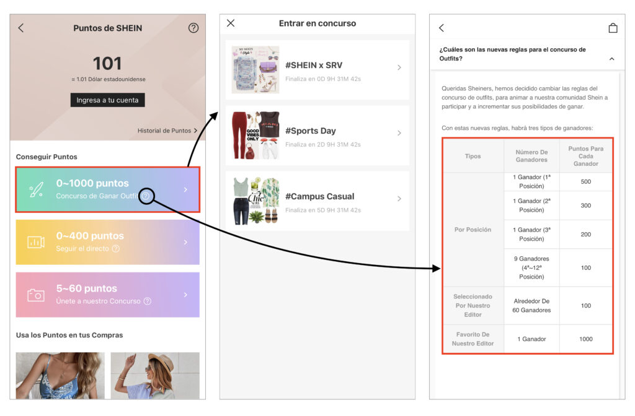Click 'Número De Ganadores' table header

[531, 156]
